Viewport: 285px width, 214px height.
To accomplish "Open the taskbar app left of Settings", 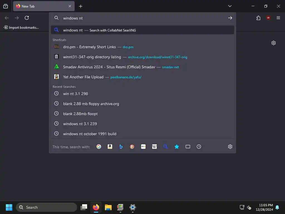I will (120, 207).
